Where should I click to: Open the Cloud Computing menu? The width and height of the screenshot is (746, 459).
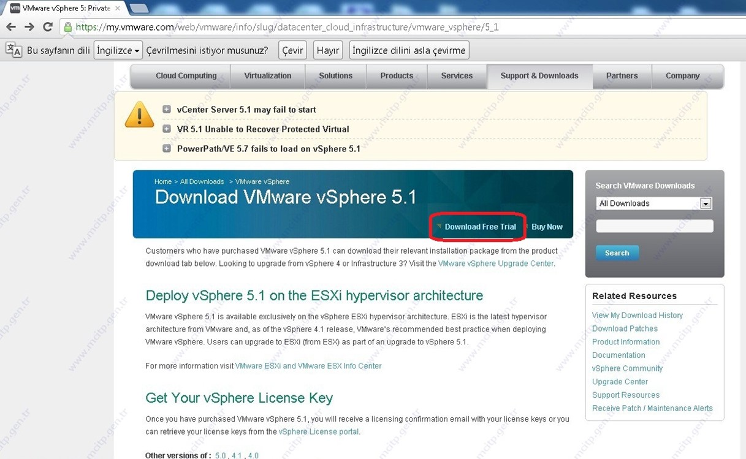(x=186, y=76)
